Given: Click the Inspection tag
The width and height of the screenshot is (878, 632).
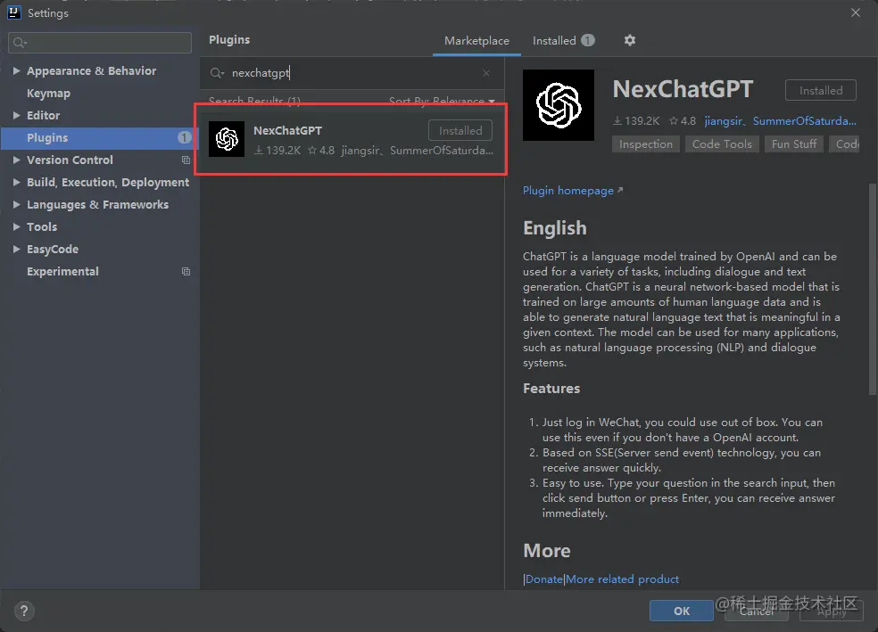Looking at the screenshot, I should 646,144.
